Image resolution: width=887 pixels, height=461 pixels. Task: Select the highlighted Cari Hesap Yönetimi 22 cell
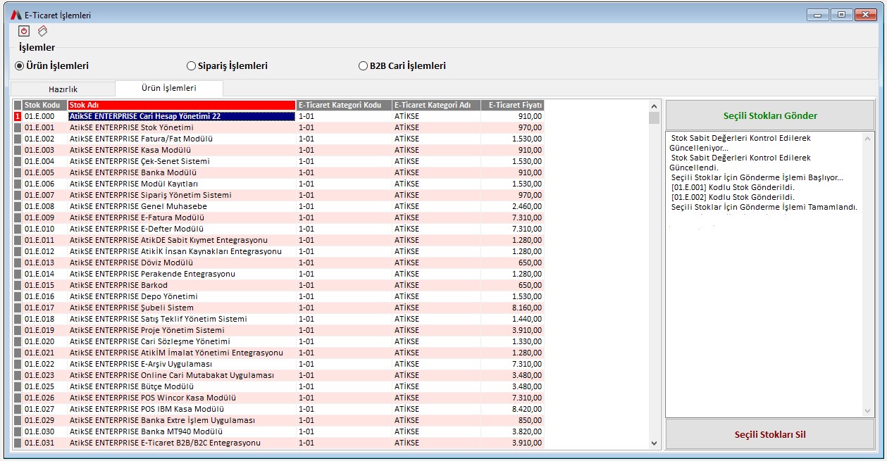(x=182, y=116)
